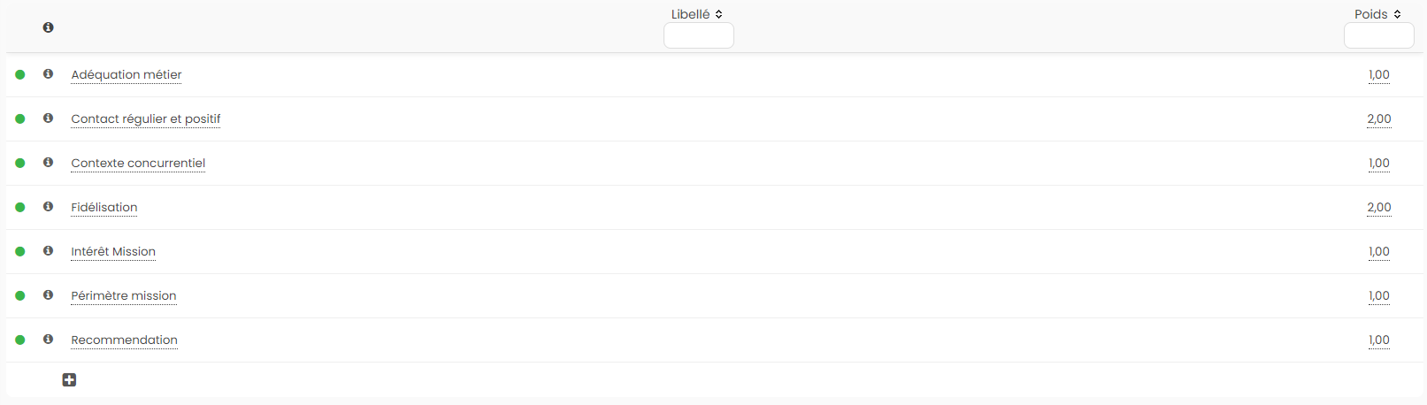This screenshot has height=405, width=1427.
Task: Click the info icon beside Fidélisation
Action: click(48, 207)
